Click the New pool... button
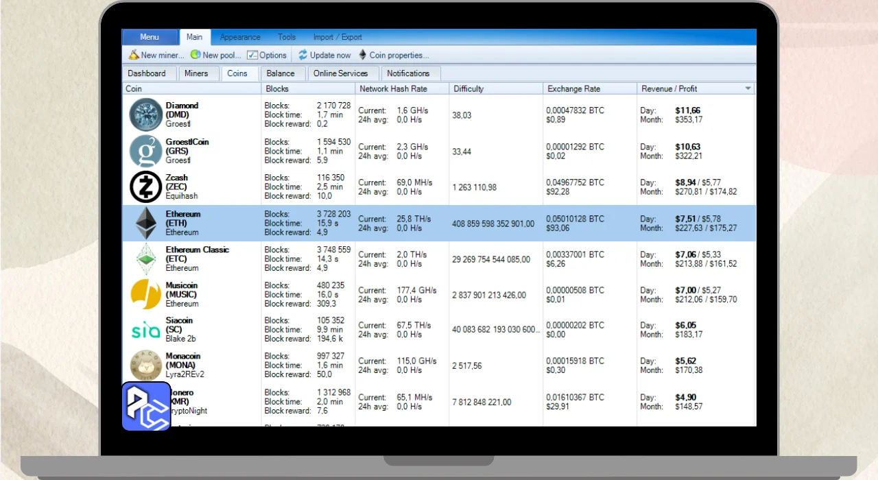Screen dimensions: 878x480 (x=215, y=55)
